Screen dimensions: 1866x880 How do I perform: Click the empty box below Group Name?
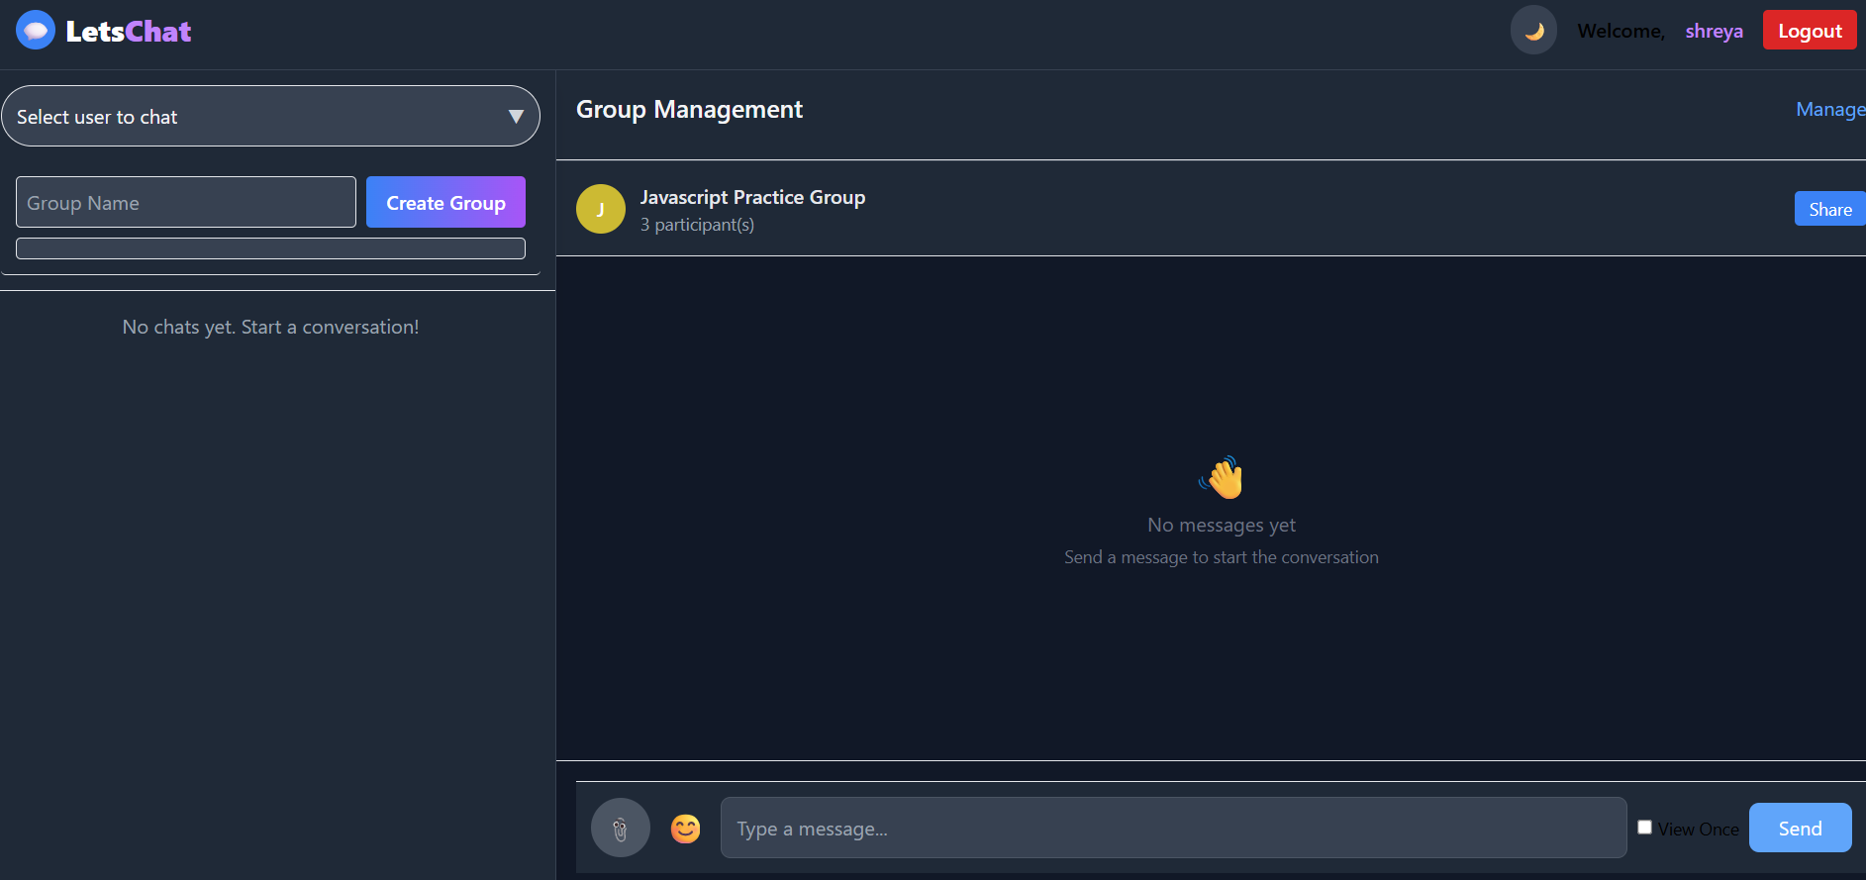click(x=270, y=248)
